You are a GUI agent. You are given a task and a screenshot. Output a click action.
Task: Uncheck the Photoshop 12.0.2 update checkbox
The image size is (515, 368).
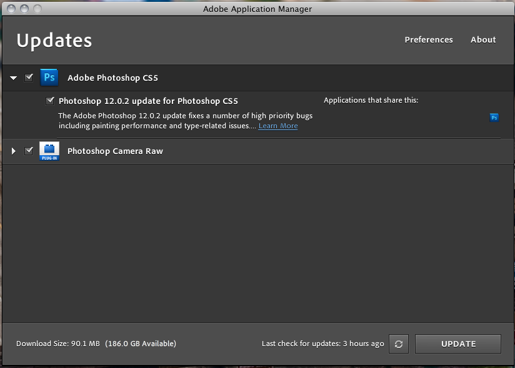pyautogui.click(x=50, y=101)
